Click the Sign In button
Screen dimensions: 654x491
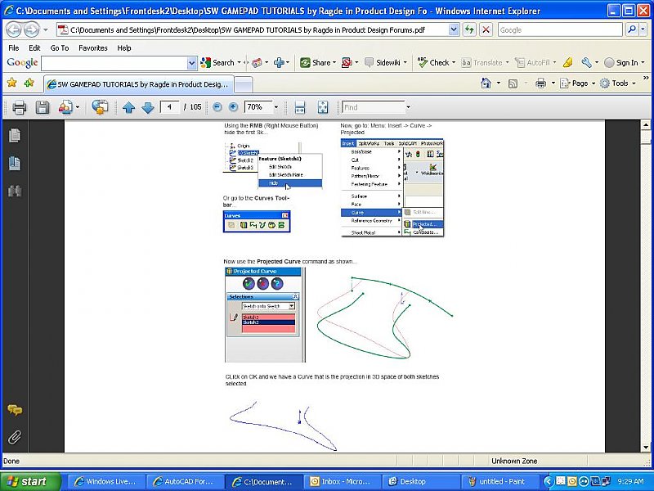[621, 63]
